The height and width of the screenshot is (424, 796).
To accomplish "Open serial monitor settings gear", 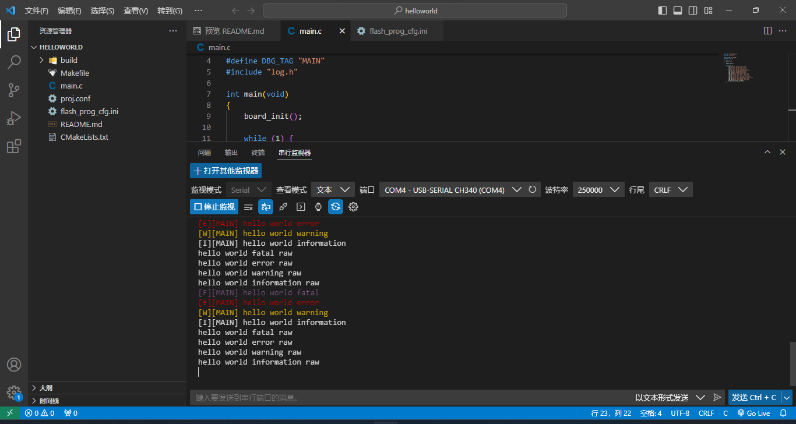I will click(x=353, y=207).
